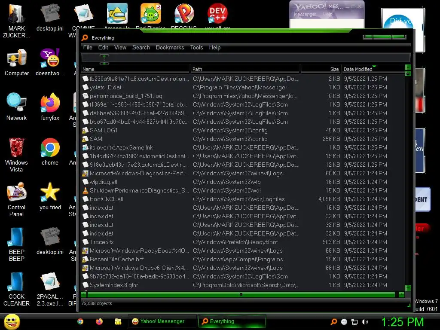
Task: Click the 4,096 KB size cell
Action: [329, 199]
